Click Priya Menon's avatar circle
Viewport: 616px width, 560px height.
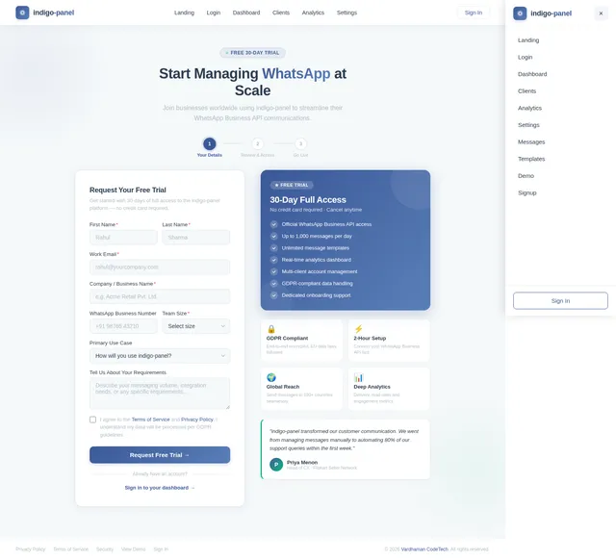[276, 465]
